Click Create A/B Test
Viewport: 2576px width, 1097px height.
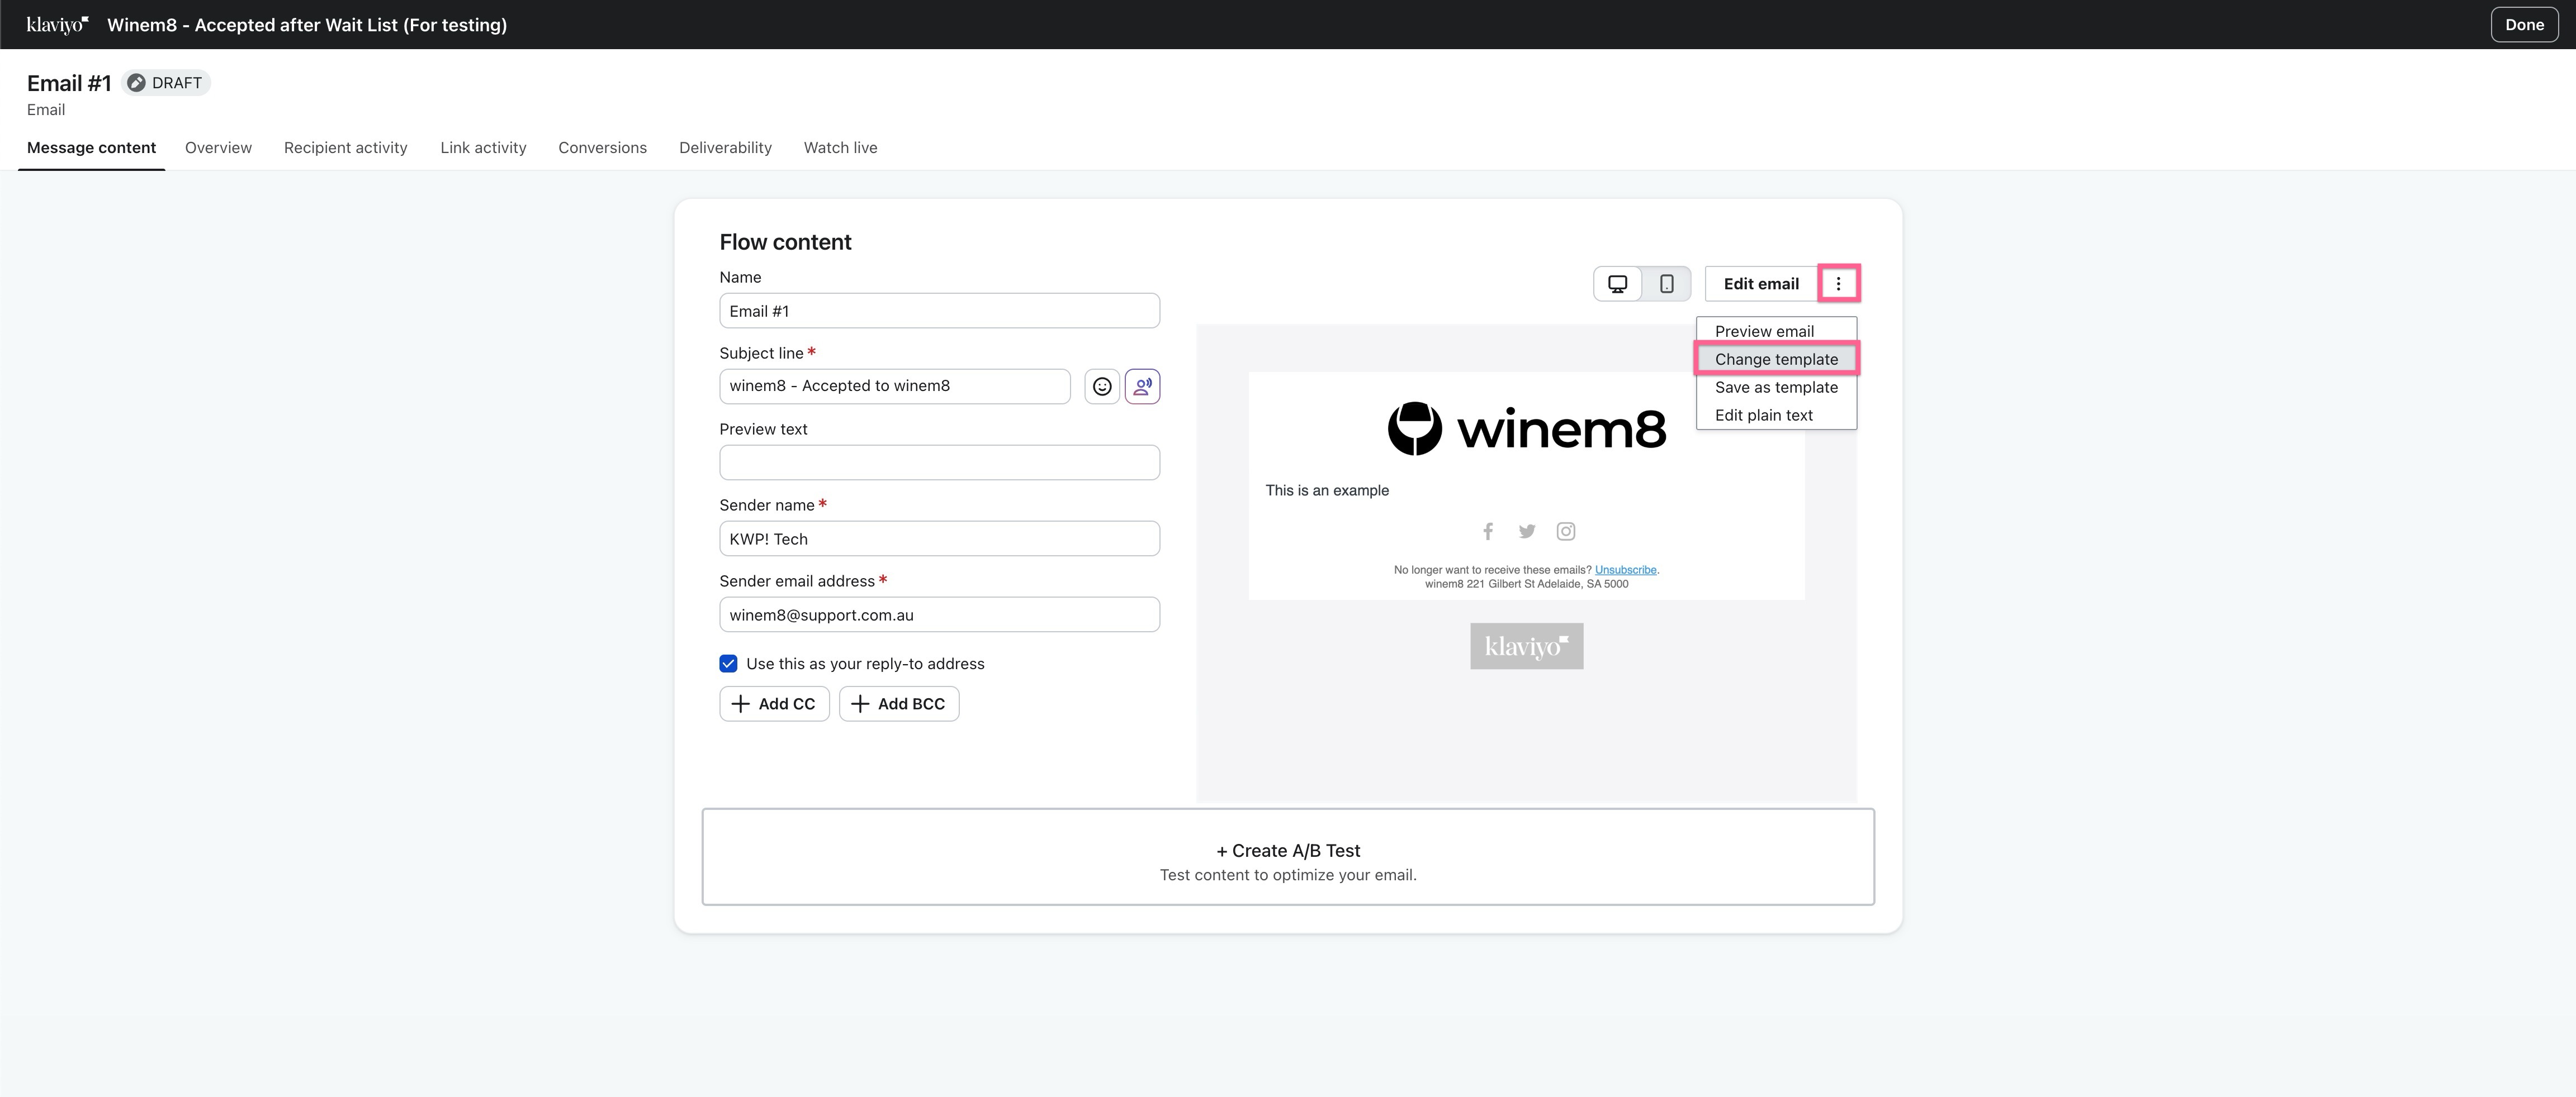pyautogui.click(x=1288, y=857)
